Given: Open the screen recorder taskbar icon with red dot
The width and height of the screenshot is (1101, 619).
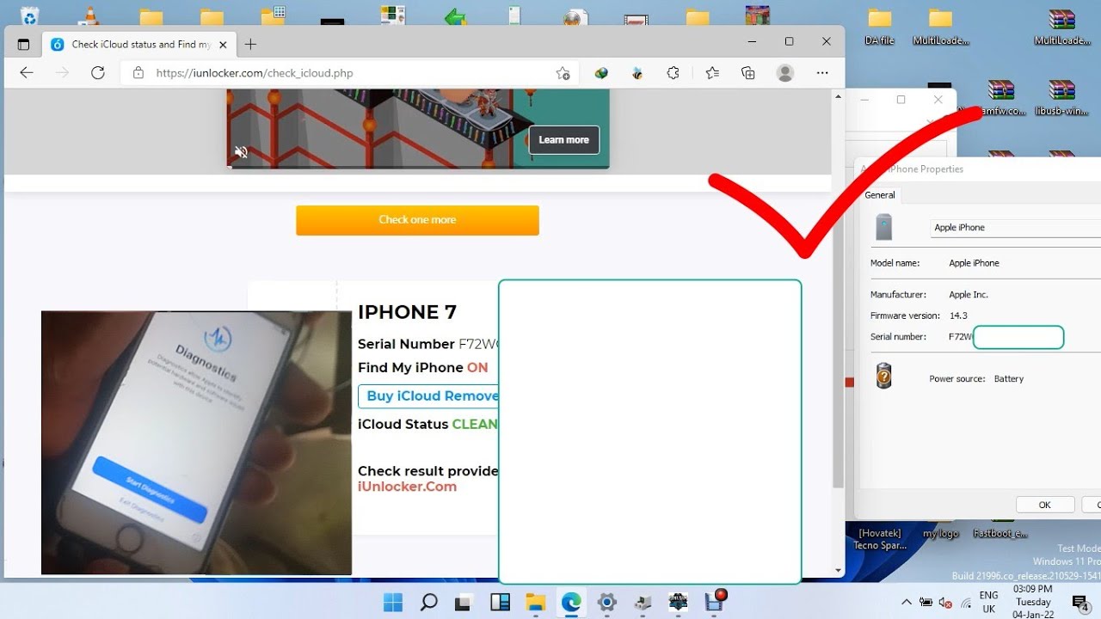Looking at the screenshot, I should pos(716,600).
